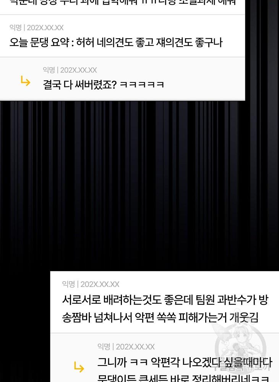Click the 202X.XX.XX date above "오늘 문댕 요약"

point(45,28)
